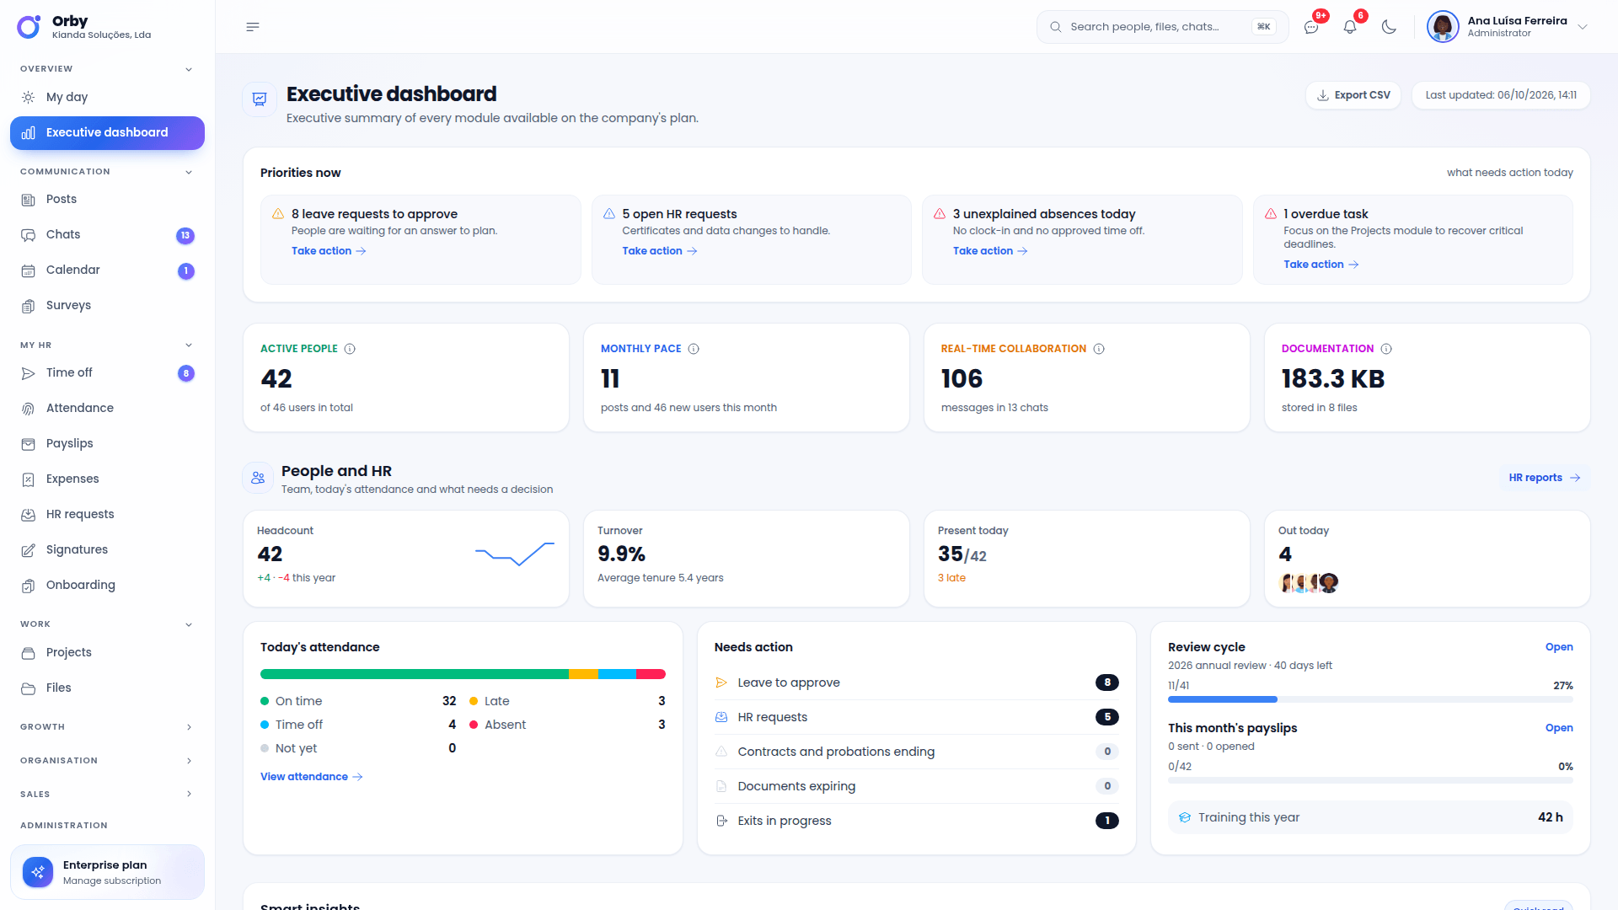The width and height of the screenshot is (1618, 910).
Task: Click the Orby logo icon
Action: pyautogui.click(x=29, y=27)
